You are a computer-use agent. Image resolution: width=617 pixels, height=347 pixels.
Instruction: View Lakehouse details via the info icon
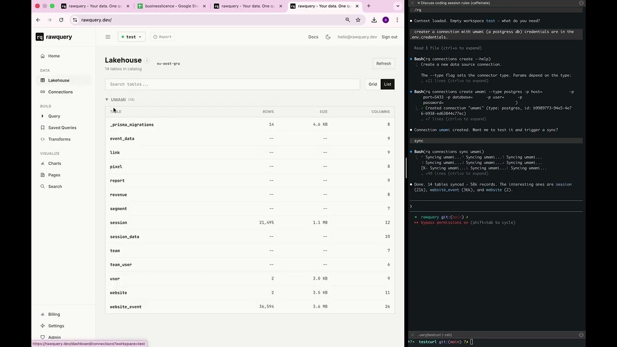point(147,60)
